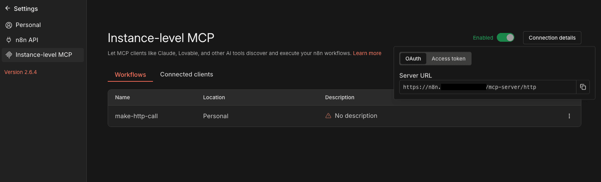Open the three-dot menu for make-http-call
Image resolution: width=601 pixels, height=182 pixels.
pyautogui.click(x=569, y=116)
